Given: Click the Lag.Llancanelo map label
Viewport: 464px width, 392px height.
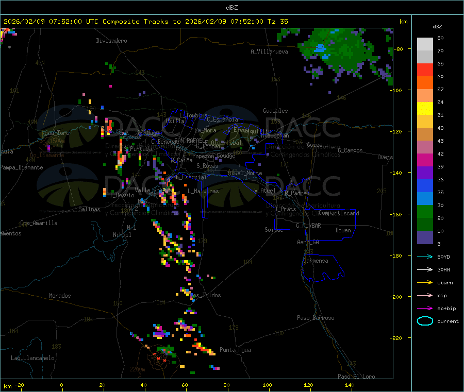Looking at the screenshot, I should click(x=33, y=358).
